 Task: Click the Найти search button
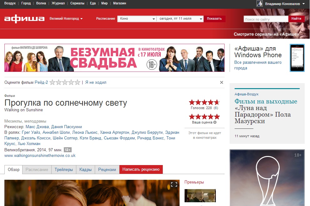(x=296, y=19)
